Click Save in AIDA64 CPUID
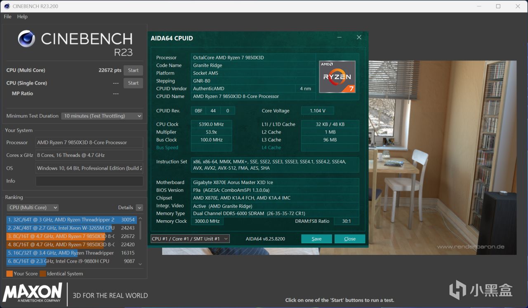 [x=316, y=239]
